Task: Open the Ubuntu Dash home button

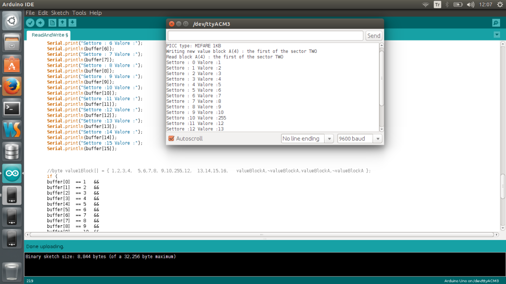Action: (x=12, y=21)
